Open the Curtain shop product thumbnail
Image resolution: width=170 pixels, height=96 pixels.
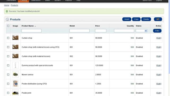click(x=15, y=38)
